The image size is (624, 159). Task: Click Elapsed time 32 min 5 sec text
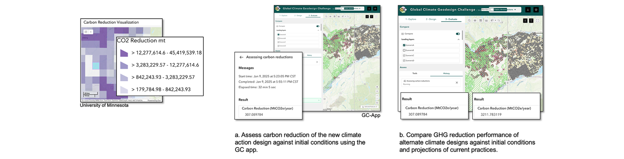coord(257,87)
